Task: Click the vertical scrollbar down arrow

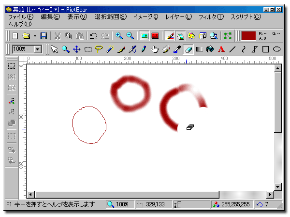Action: 277,187
